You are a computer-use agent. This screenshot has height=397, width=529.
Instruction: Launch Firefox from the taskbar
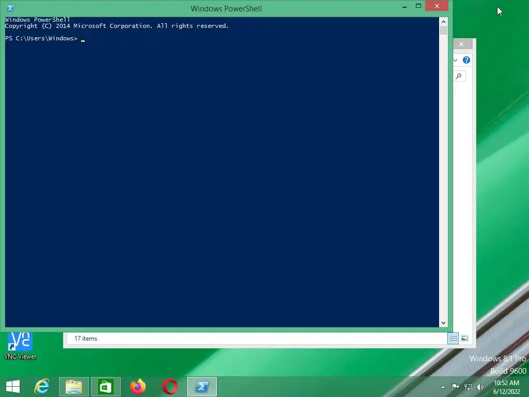(x=138, y=387)
